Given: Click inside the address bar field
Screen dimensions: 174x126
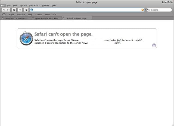Looking at the screenshot, I should coord(87,10).
